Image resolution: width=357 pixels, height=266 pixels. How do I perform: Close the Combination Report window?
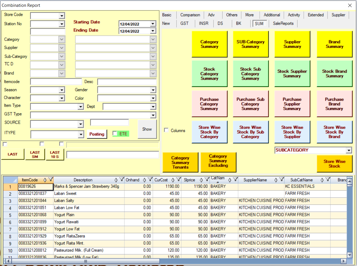tap(350, 5)
